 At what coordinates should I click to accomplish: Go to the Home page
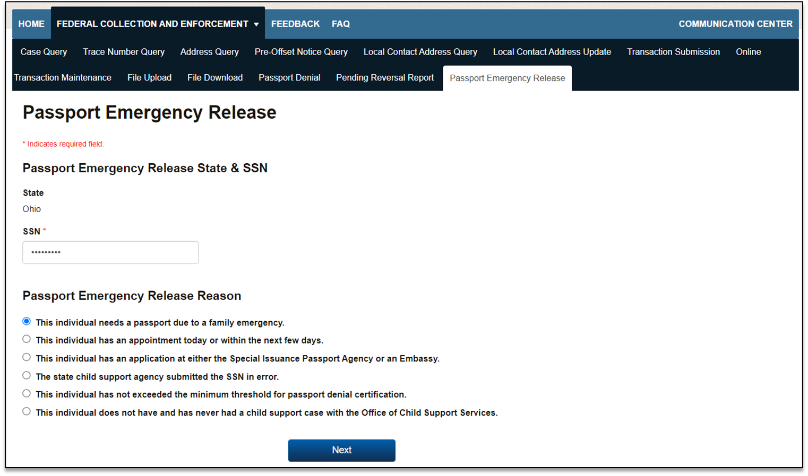click(x=31, y=24)
